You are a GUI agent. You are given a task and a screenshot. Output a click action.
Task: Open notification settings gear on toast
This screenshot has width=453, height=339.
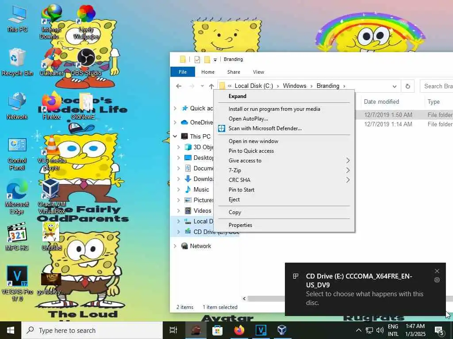click(437, 280)
